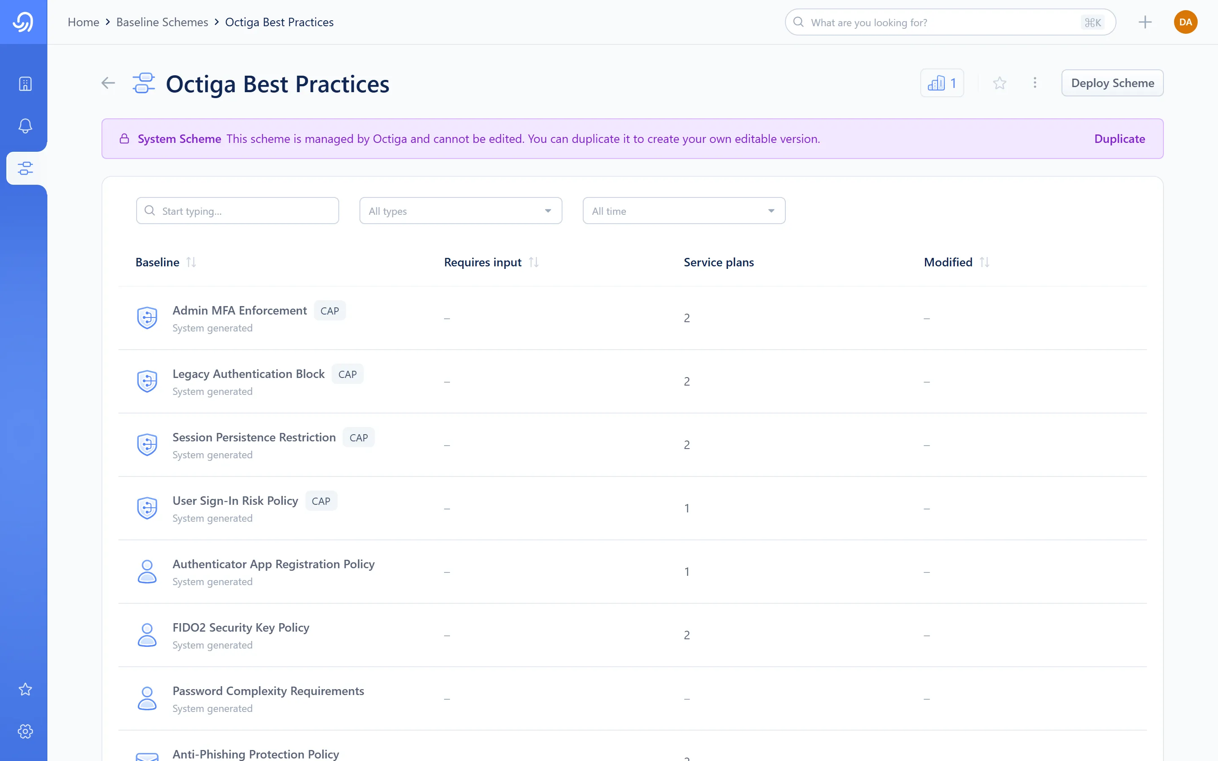Select the baseline schemes sidebar icon
The height and width of the screenshot is (761, 1218).
(25, 168)
